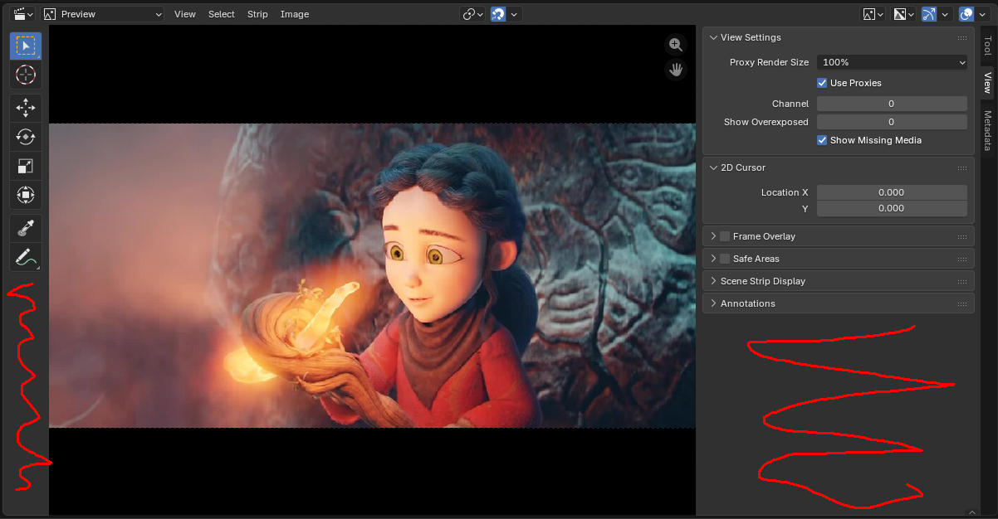Open the Image menu
Screen dimensions: 998x519
(295, 14)
